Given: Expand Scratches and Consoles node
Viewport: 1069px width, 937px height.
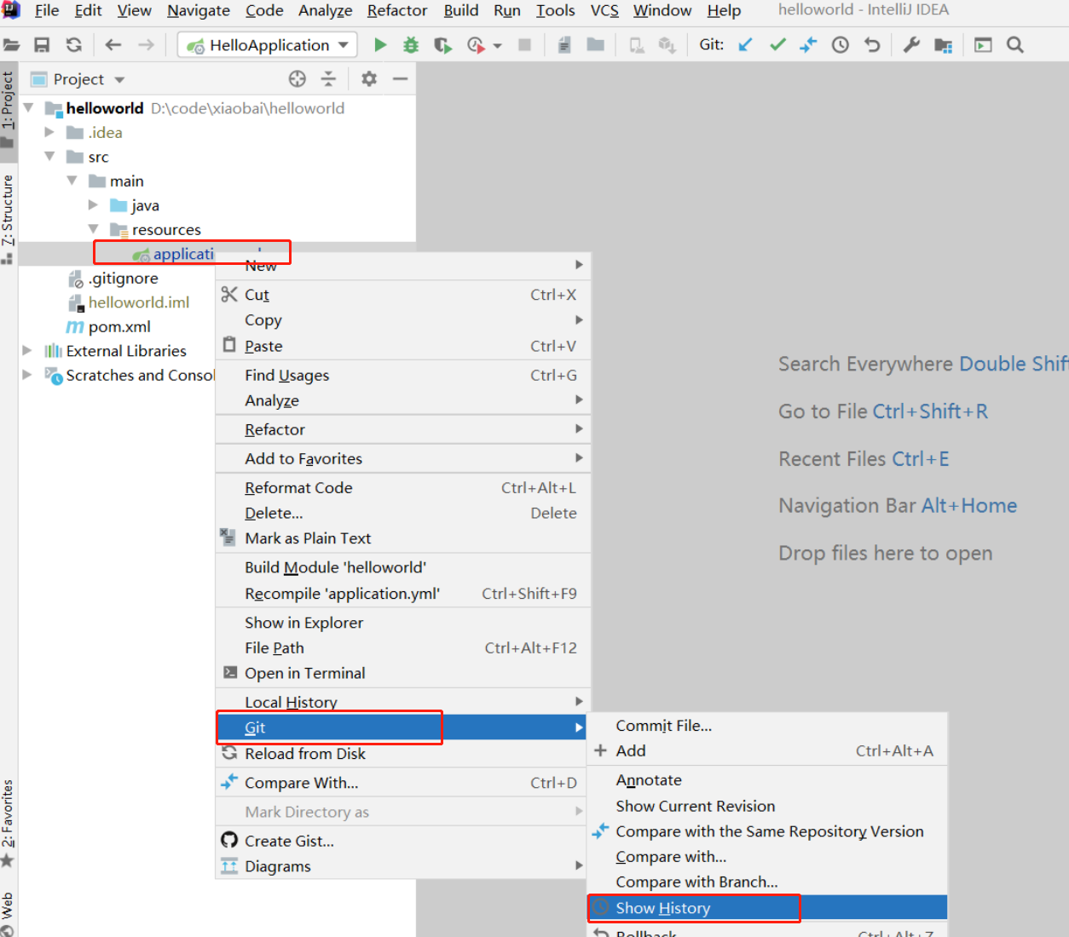Looking at the screenshot, I should click(27, 375).
